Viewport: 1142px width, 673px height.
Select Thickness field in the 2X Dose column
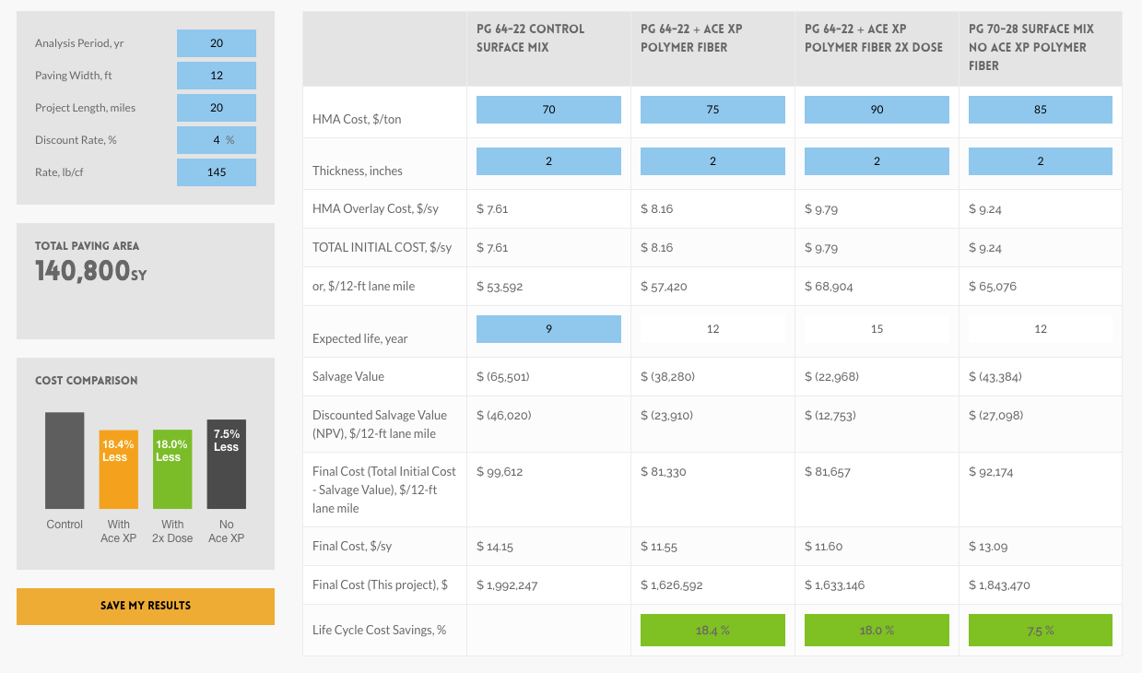[x=877, y=161]
